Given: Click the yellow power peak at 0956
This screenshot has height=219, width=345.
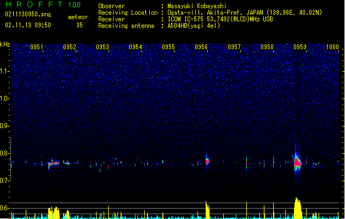Looking at the screenshot, I should 207,210.
